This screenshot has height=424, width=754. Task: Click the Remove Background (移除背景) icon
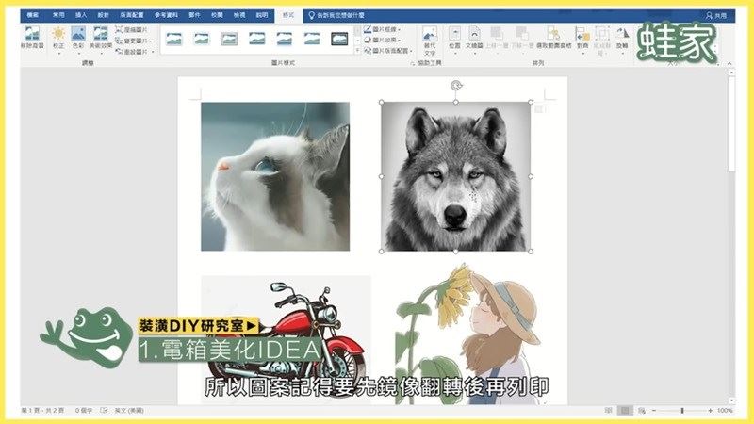pyautogui.click(x=34, y=38)
